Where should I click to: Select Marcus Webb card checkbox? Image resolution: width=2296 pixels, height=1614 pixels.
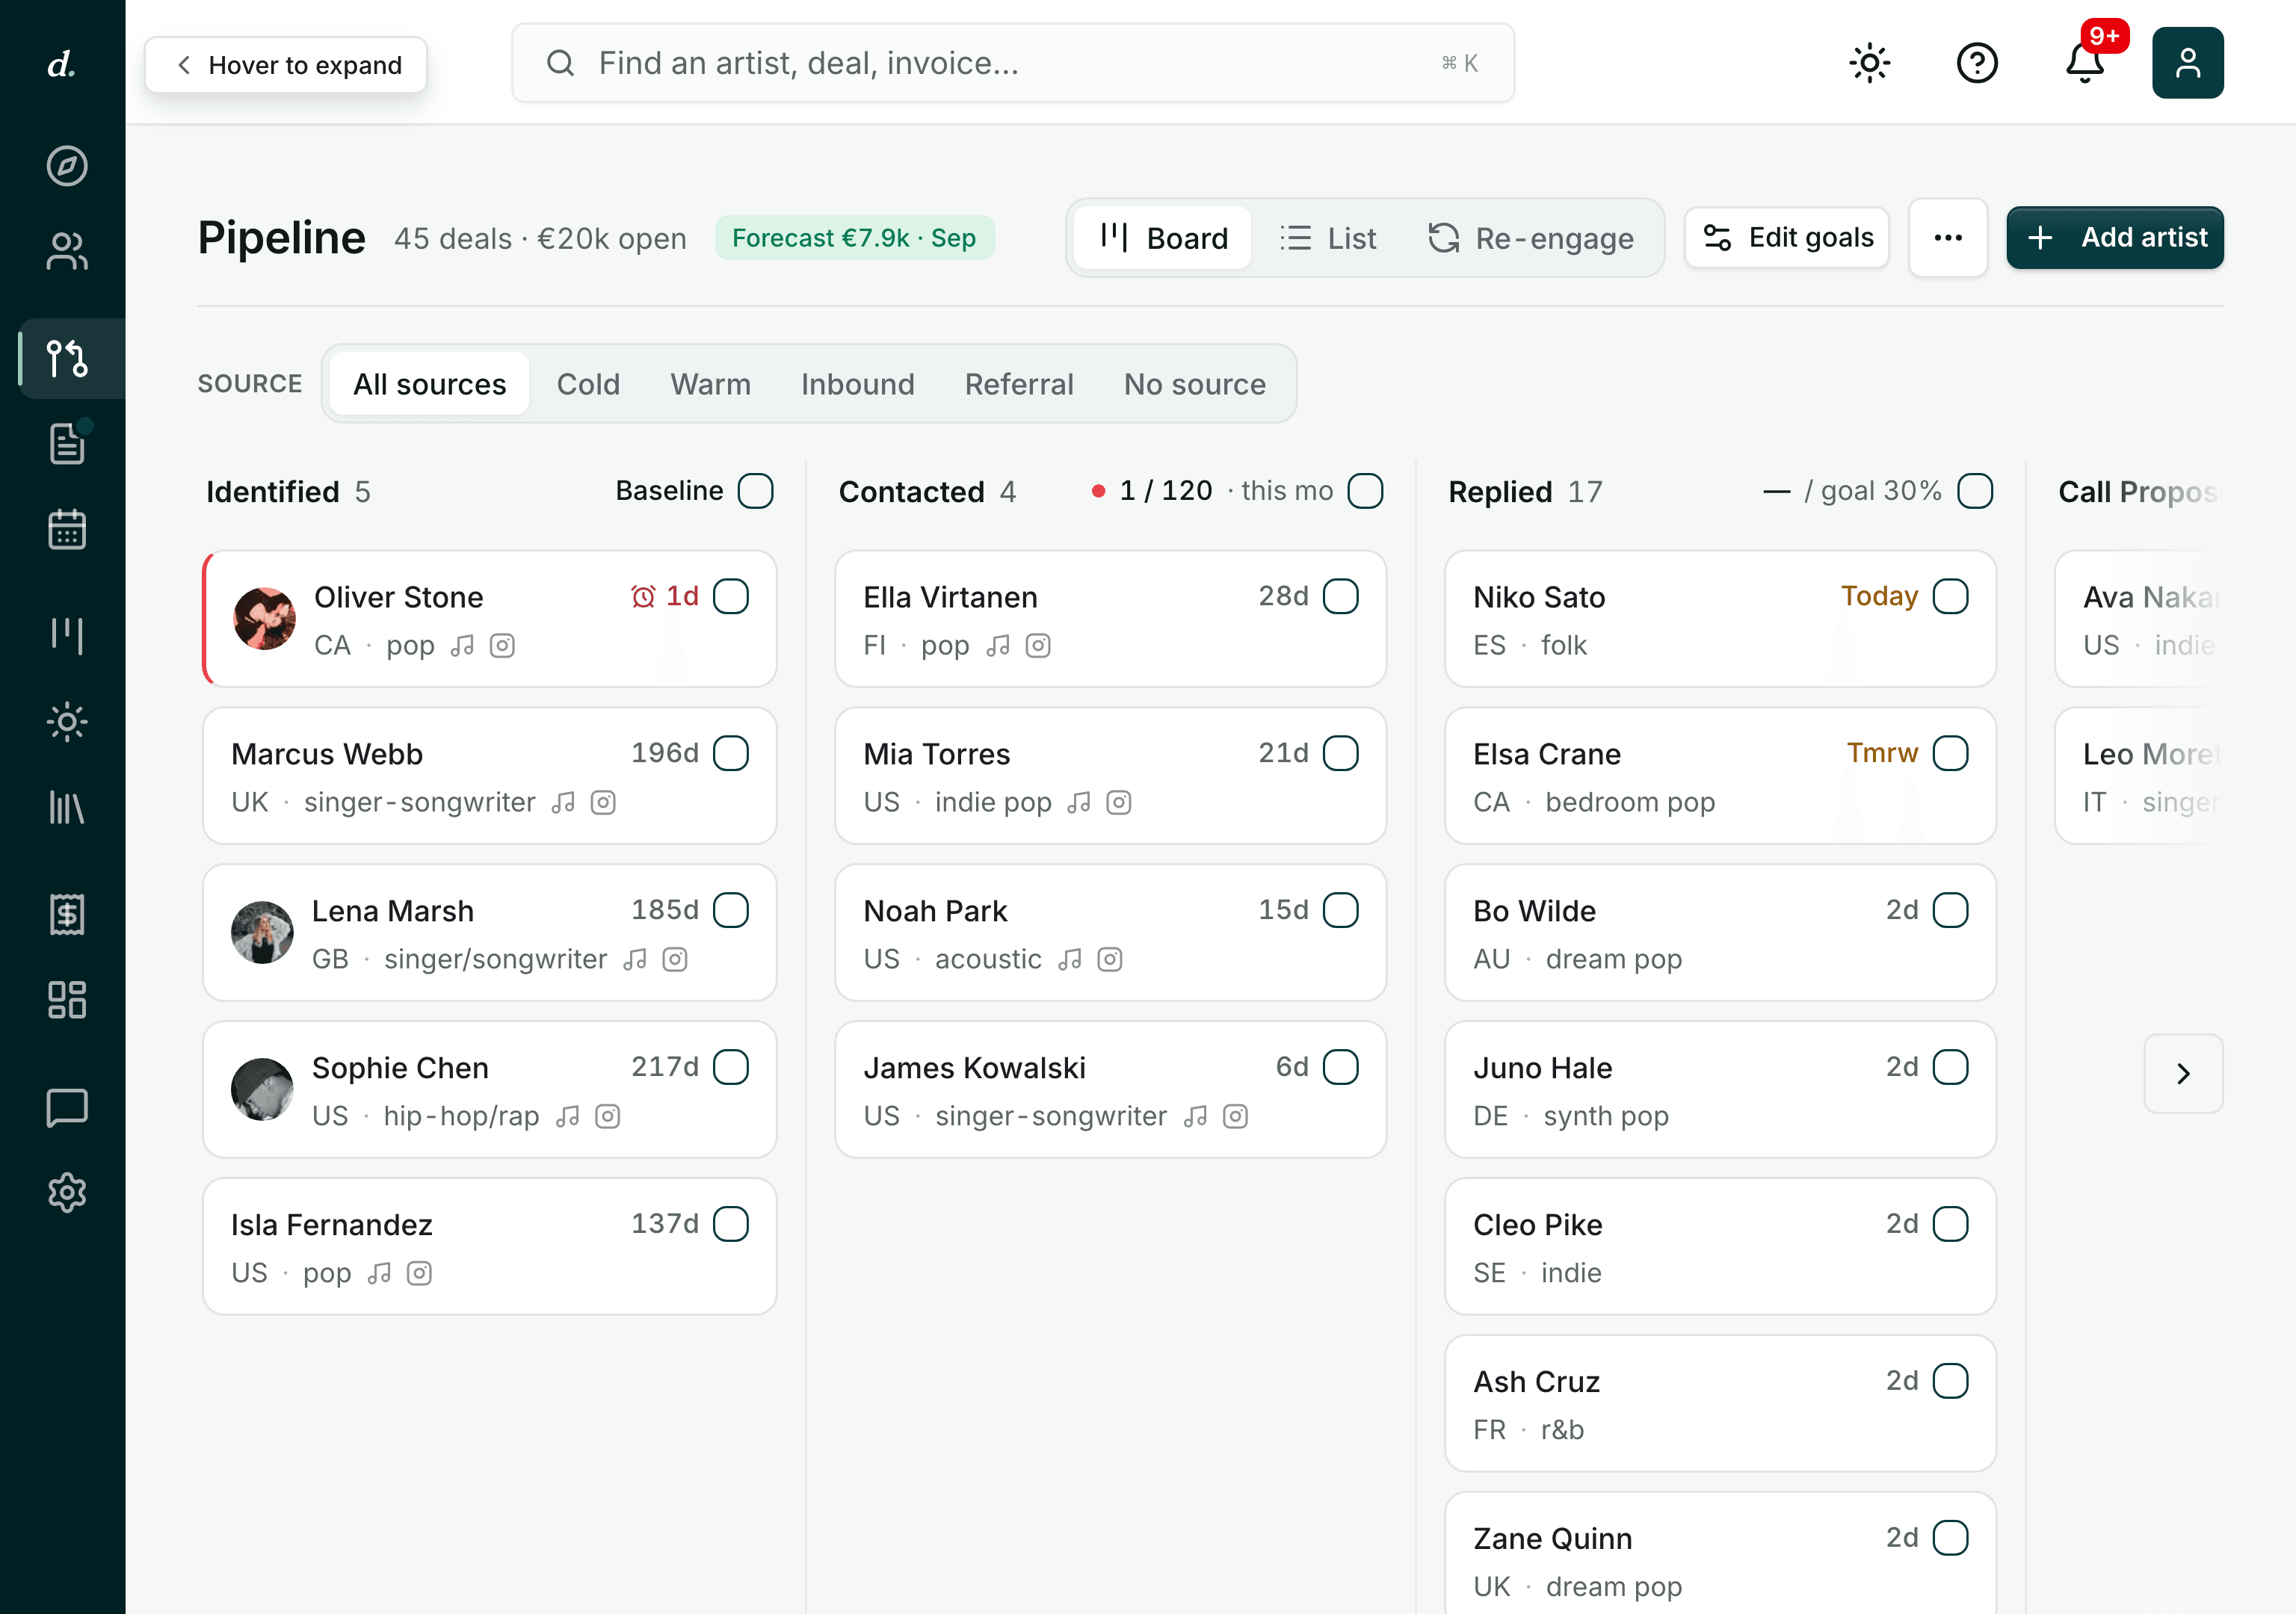pos(731,753)
